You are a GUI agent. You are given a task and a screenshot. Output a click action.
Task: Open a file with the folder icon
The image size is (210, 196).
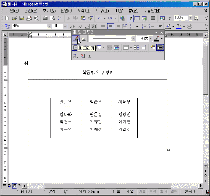pyautogui.click(x=14, y=18)
